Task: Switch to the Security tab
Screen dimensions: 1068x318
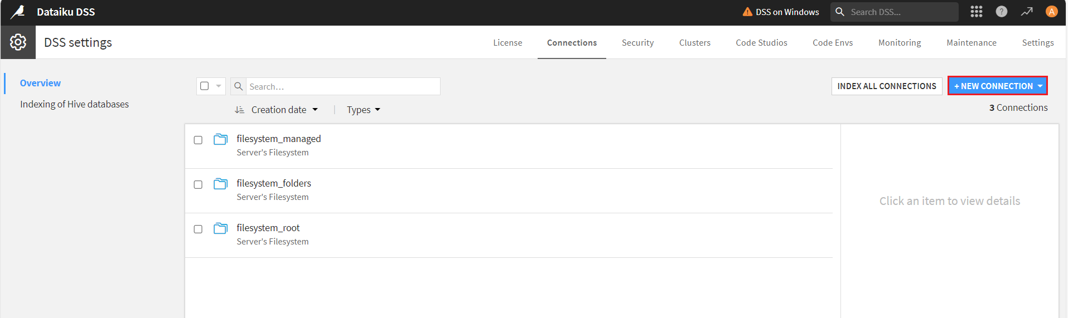Action: [637, 43]
